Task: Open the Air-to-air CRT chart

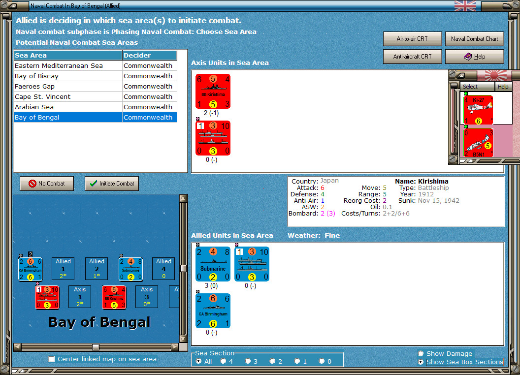Action: tap(412, 39)
